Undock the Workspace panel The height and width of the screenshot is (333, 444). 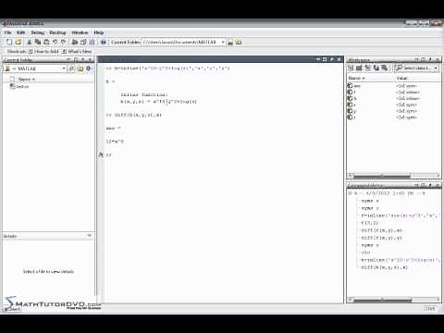point(430,59)
